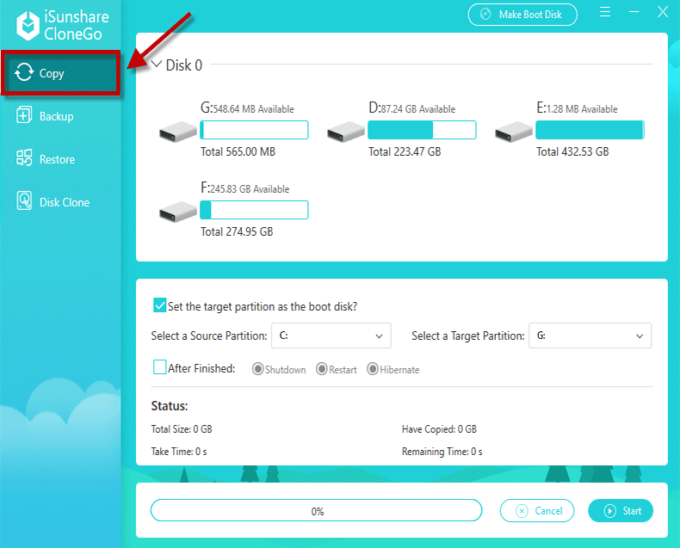Open the Target Partition dropdown
Image resolution: width=680 pixels, height=548 pixels.
pos(590,336)
